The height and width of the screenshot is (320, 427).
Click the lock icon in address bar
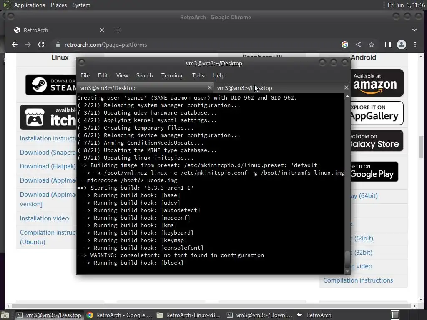tap(58, 45)
